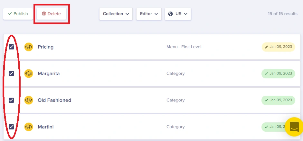Viewport: 303px width, 141px height.
Task: Uncheck the Pricing checkbox
Action: pyautogui.click(x=11, y=47)
